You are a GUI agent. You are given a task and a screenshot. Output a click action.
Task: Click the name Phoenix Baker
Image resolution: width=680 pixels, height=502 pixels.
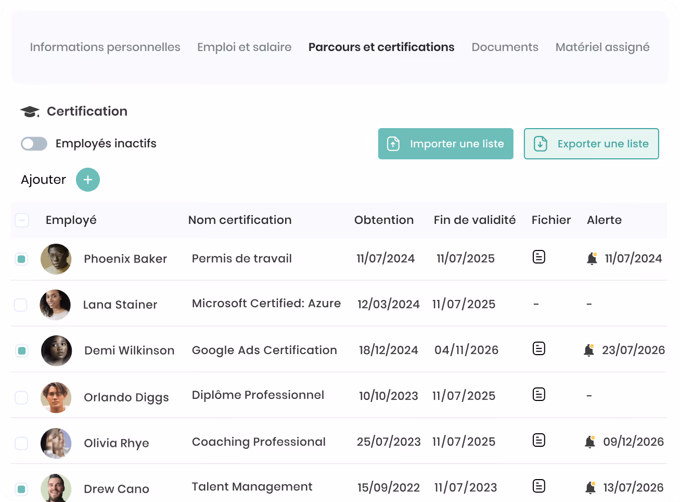tap(125, 259)
